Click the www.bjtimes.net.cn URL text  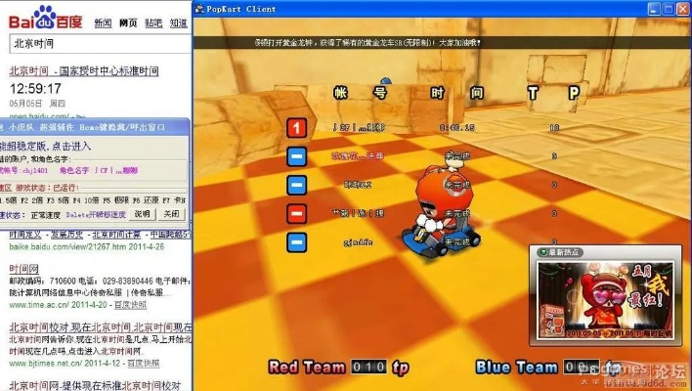click(x=46, y=364)
